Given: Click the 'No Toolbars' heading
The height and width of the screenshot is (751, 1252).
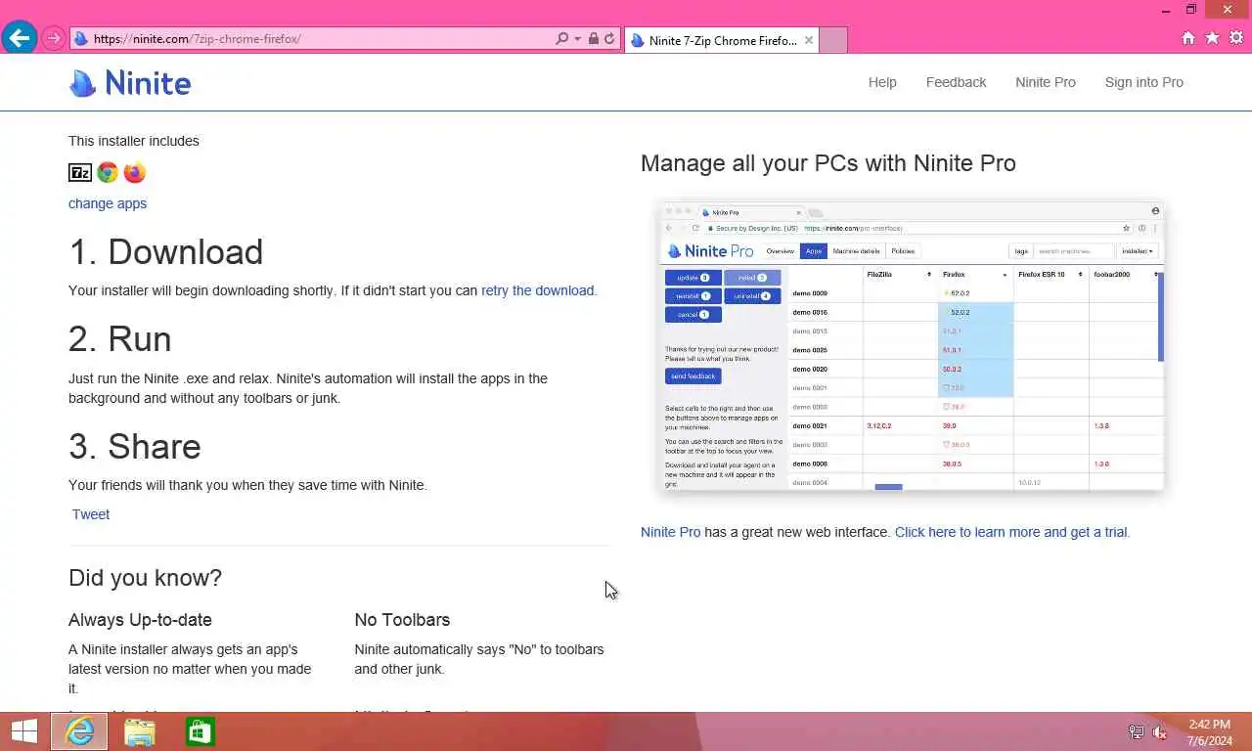Looking at the screenshot, I should (402, 620).
